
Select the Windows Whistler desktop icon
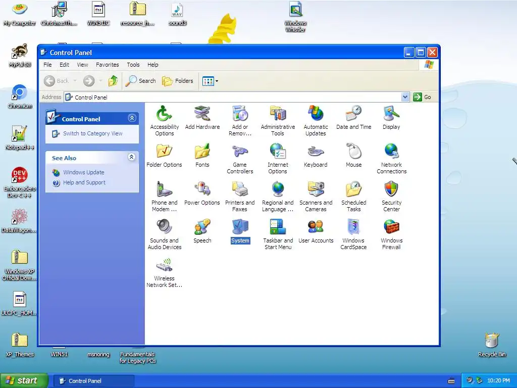click(295, 9)
